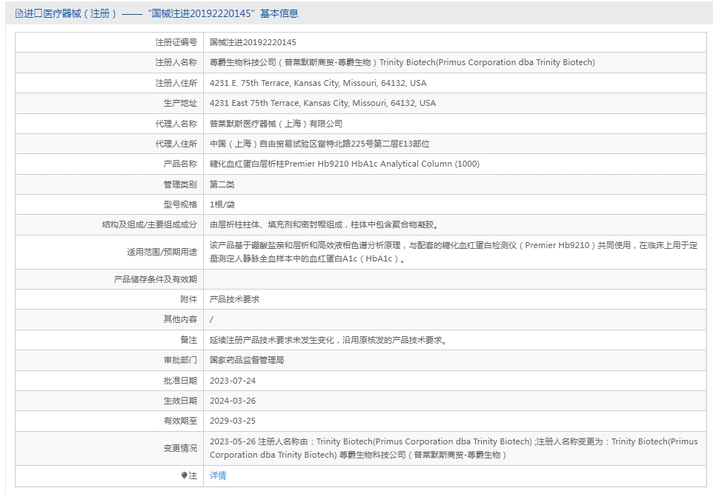This screenshot has height=494, width=713.
Task: Click the 附件 label
Action: pos(188,299)
